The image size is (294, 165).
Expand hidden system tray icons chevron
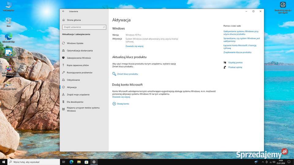(x=263, y=162)
